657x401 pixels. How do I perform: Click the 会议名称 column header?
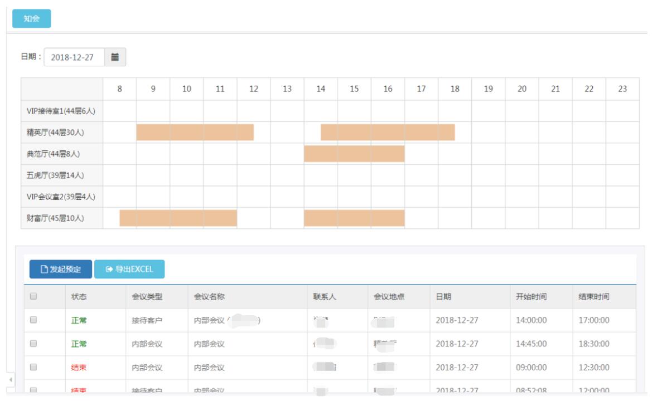(209, 297)
